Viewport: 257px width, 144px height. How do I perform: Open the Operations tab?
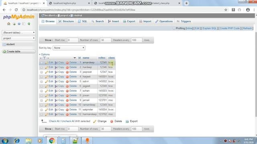164,21
